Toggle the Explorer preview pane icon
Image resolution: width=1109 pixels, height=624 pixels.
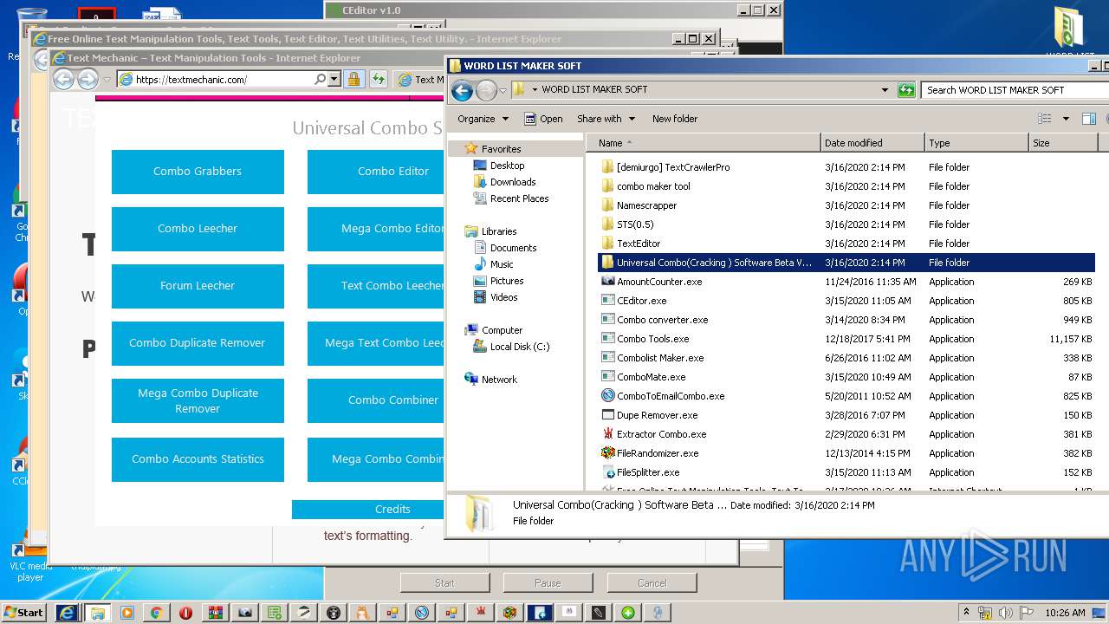pyautogui.click(x=1089, y=119)
